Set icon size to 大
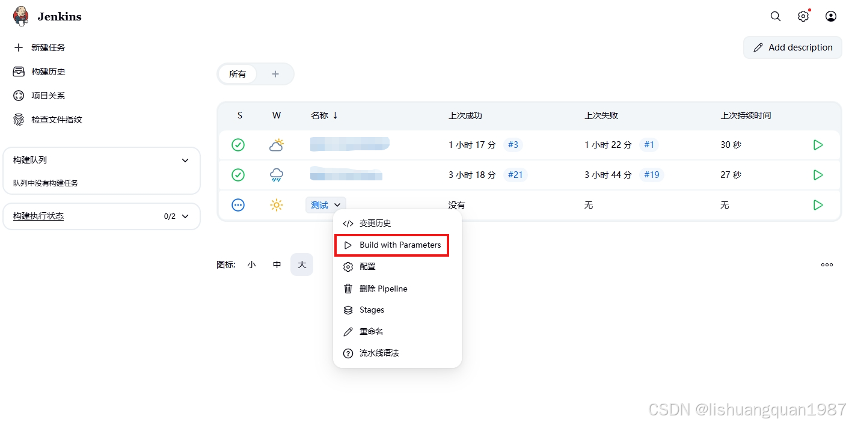 (x=302, y=264)
